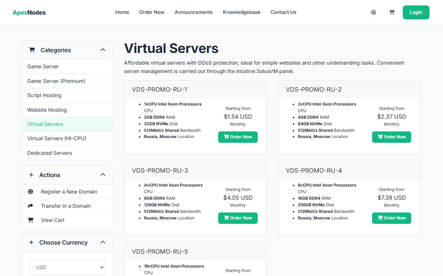Open Contact Us in the navigation
The image size is (443, 276).
[283, 12]
